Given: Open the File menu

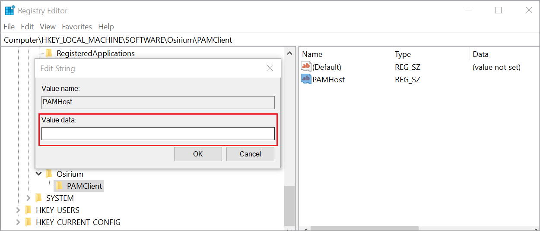Looking at the screenshot, I should [x=9, y=26].
